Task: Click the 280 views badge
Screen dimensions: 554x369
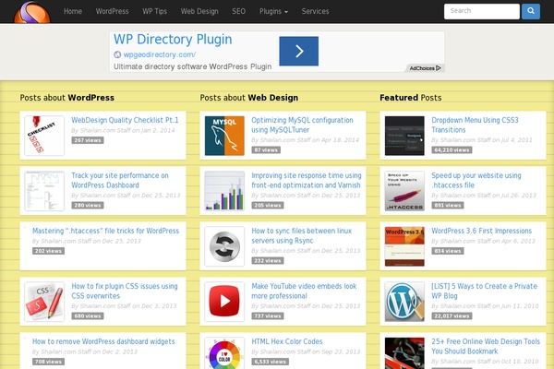Action: click(88, 205)
